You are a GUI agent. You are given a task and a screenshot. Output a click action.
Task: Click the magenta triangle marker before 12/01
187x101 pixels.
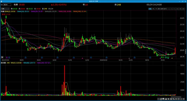click(x=82, y=58)
